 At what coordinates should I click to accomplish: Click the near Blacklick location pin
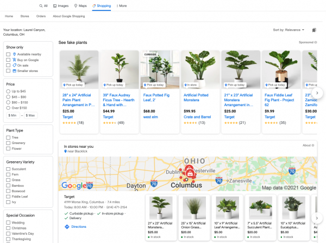(x=65, y=152)
